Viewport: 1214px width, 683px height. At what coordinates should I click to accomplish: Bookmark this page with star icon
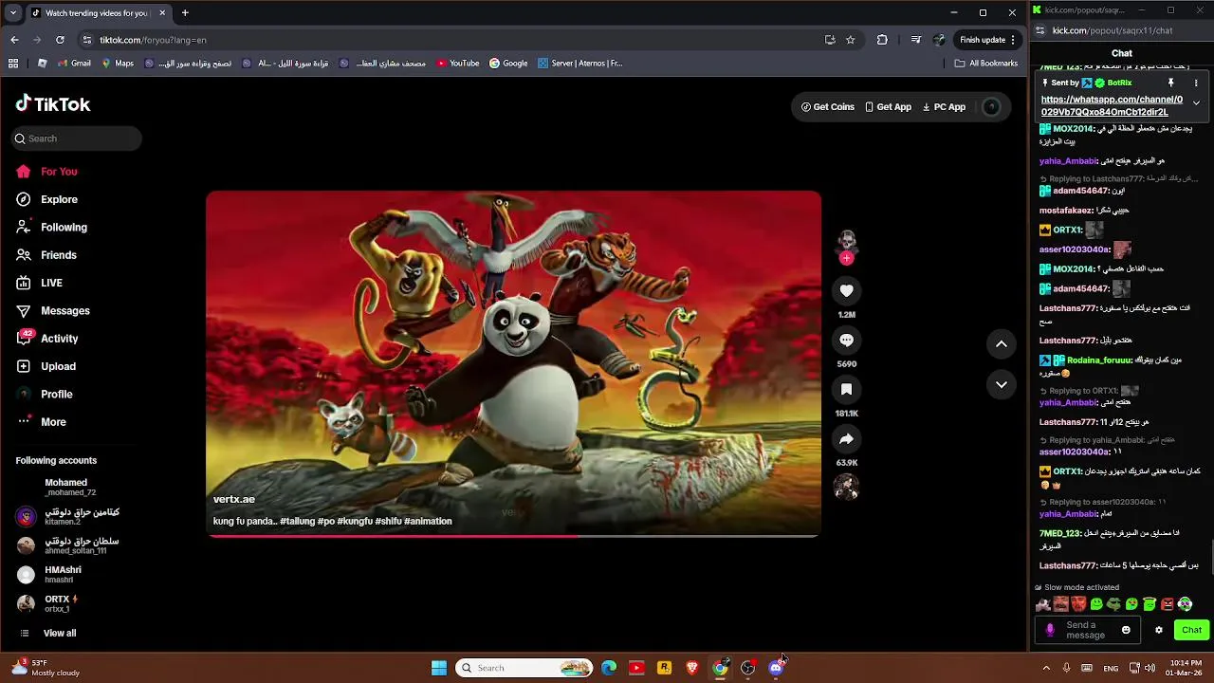(851, 40)
